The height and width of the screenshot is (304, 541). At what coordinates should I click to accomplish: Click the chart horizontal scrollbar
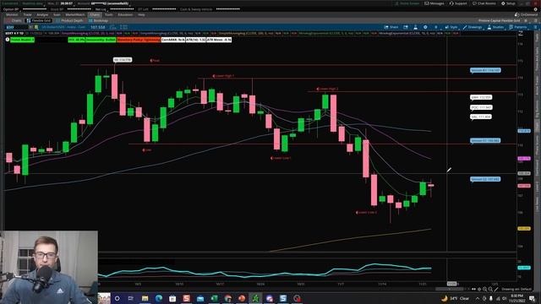point(451,289)
